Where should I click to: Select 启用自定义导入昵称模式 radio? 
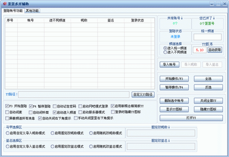coord(8,133)
